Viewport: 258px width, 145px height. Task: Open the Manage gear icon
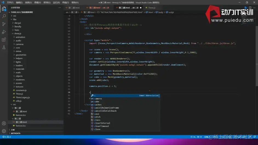4,131
